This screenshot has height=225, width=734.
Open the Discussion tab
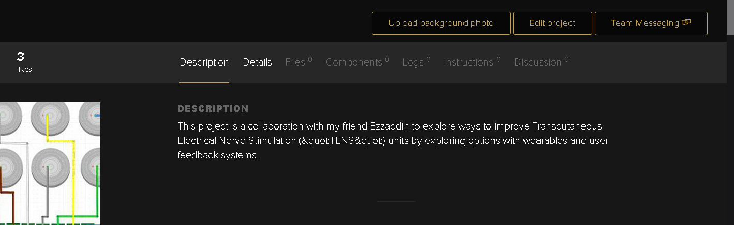(537, 62)
